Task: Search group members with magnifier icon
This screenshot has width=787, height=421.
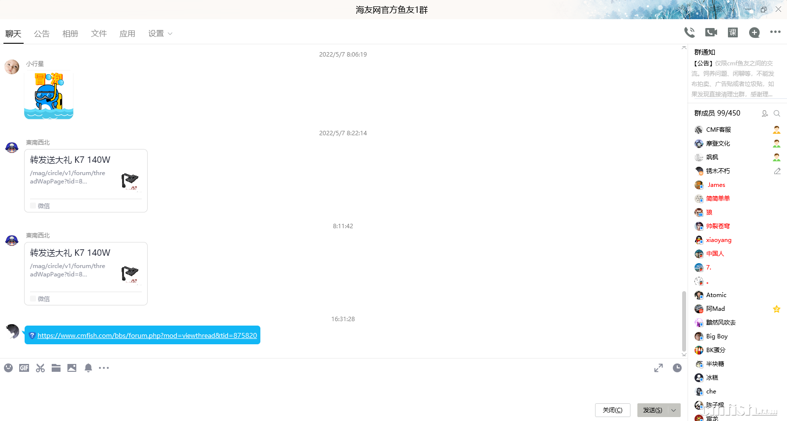Action: (777, 114)
